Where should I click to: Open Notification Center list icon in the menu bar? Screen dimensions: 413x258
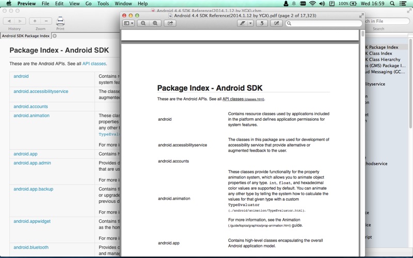[x=403, y=4]
